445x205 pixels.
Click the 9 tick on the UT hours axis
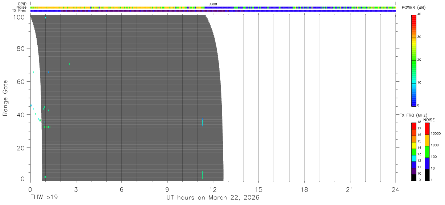(167, 189)
